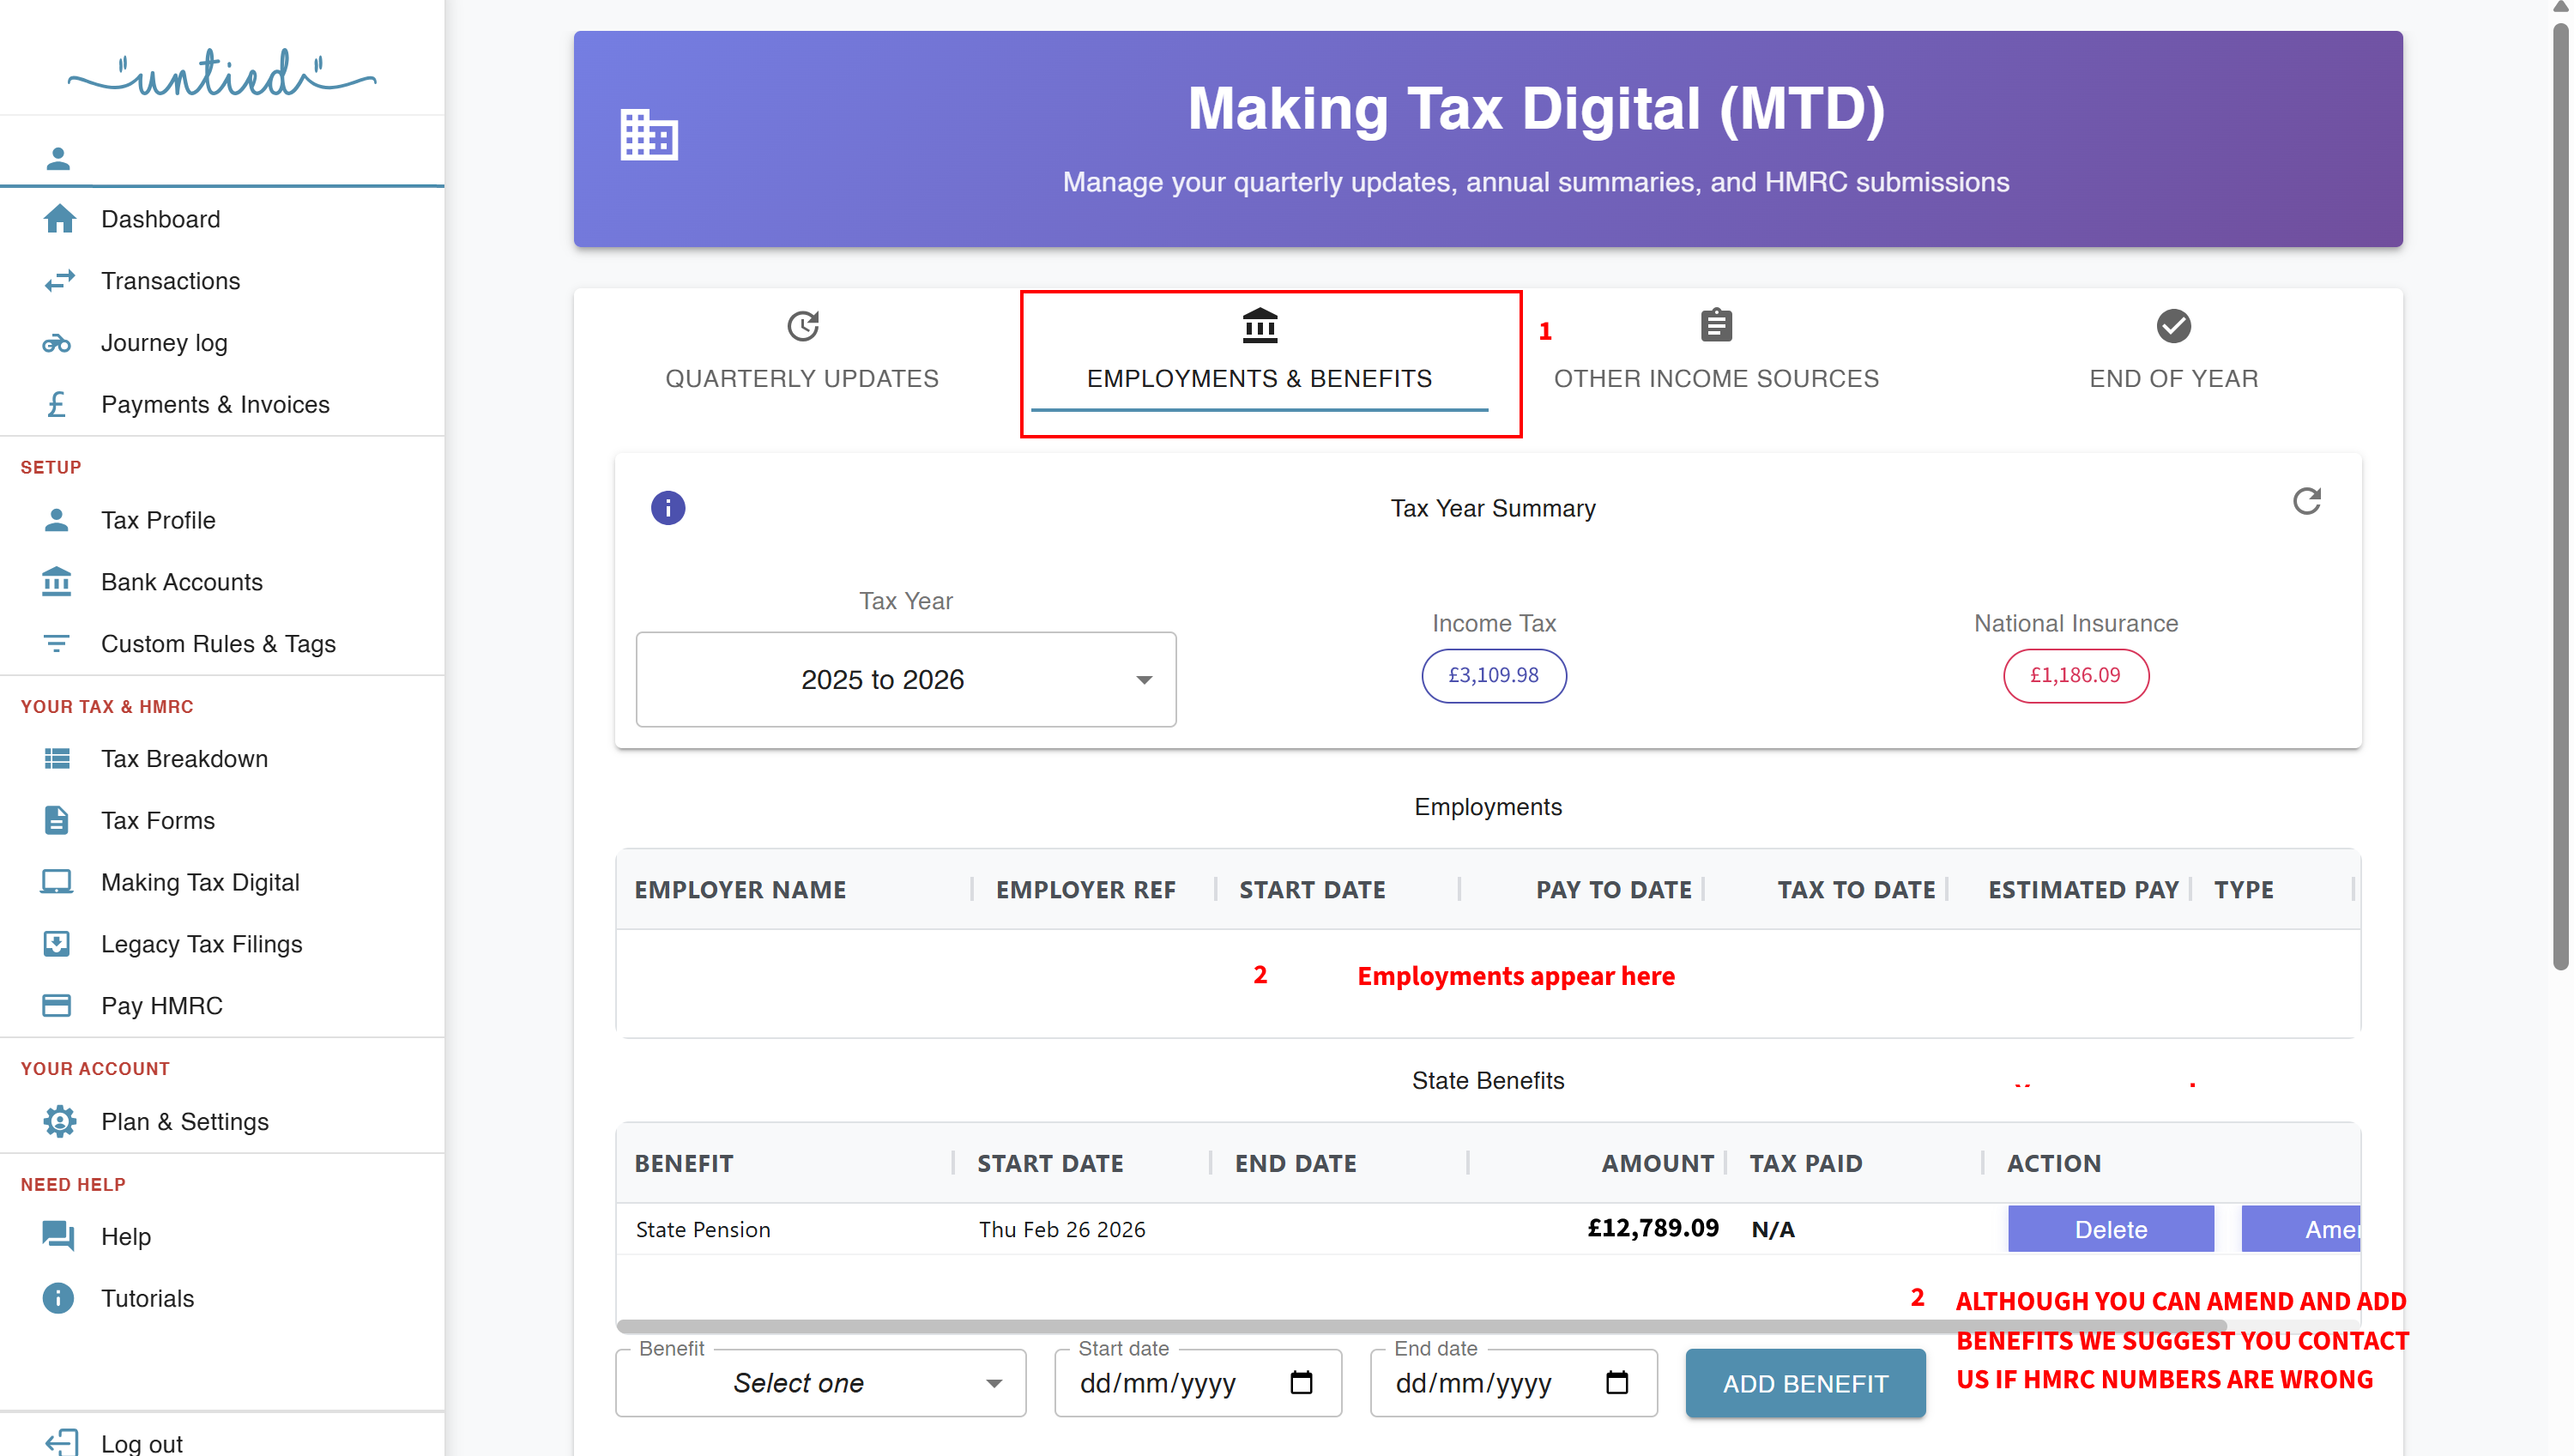Click the blue info icon in summary card

point(668,508)
